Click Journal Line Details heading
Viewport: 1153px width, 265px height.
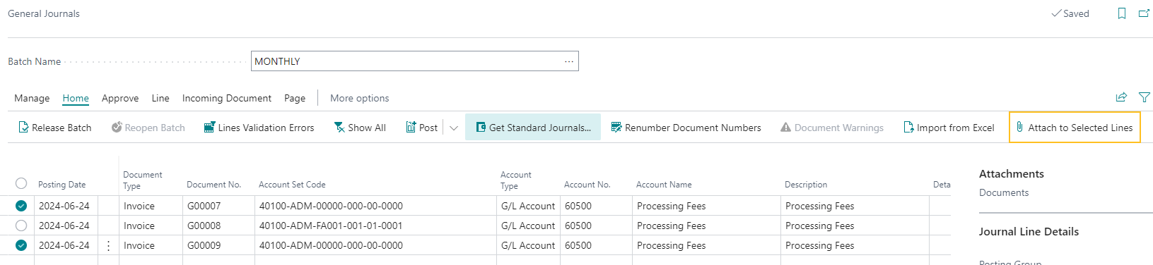pos(1029,231)
